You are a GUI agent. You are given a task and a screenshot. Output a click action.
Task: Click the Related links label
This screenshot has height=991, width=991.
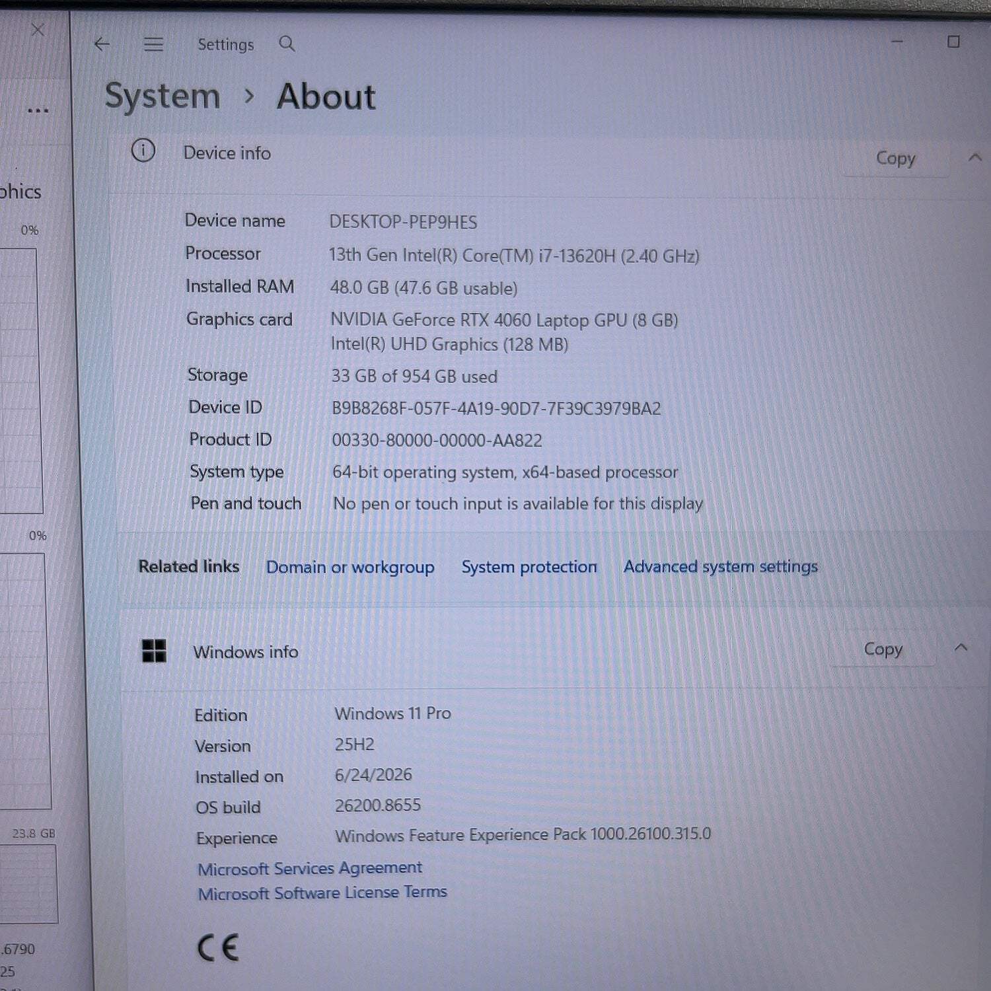189,567
